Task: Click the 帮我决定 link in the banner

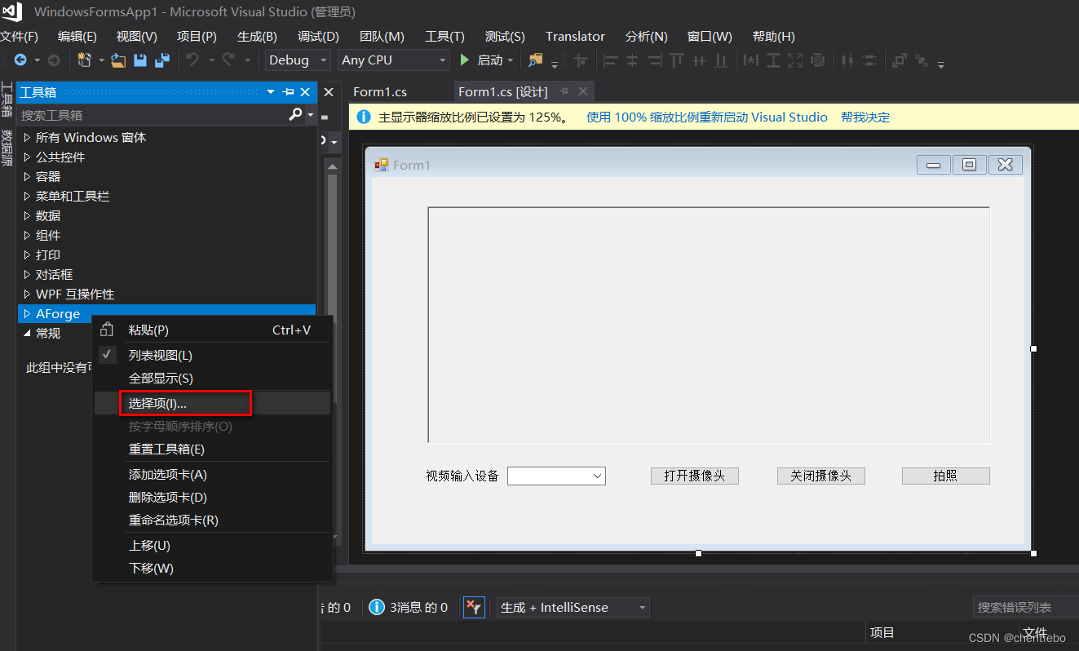Action: pos(865,117)
